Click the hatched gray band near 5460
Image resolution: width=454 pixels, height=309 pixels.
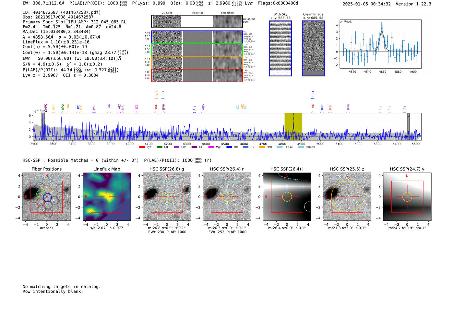[409, 126]
